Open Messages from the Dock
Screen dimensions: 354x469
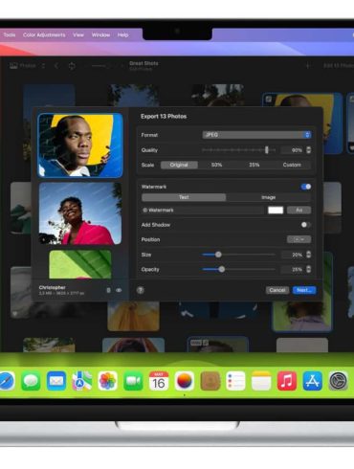31,381
